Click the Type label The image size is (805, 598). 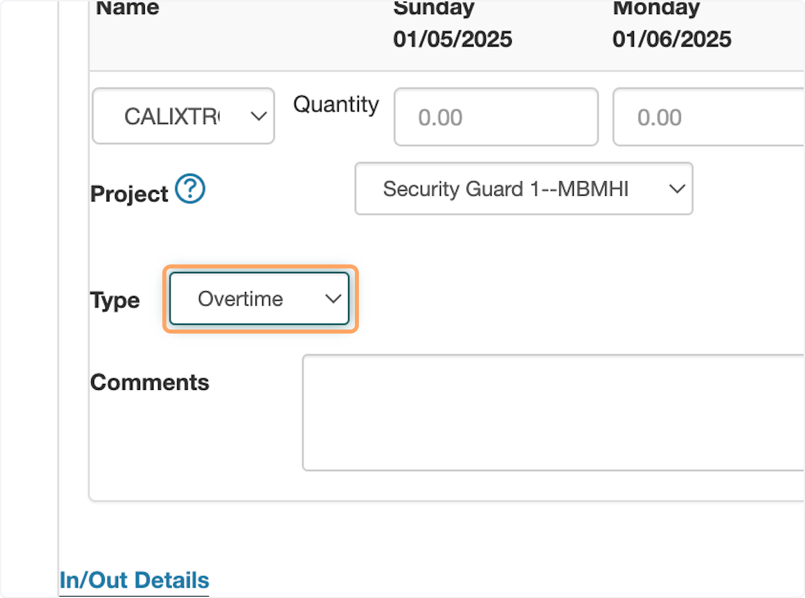115,300
